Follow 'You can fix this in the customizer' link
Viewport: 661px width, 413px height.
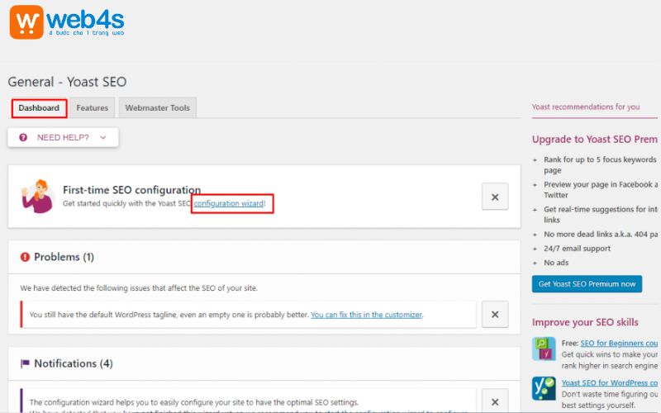[366, 315]
